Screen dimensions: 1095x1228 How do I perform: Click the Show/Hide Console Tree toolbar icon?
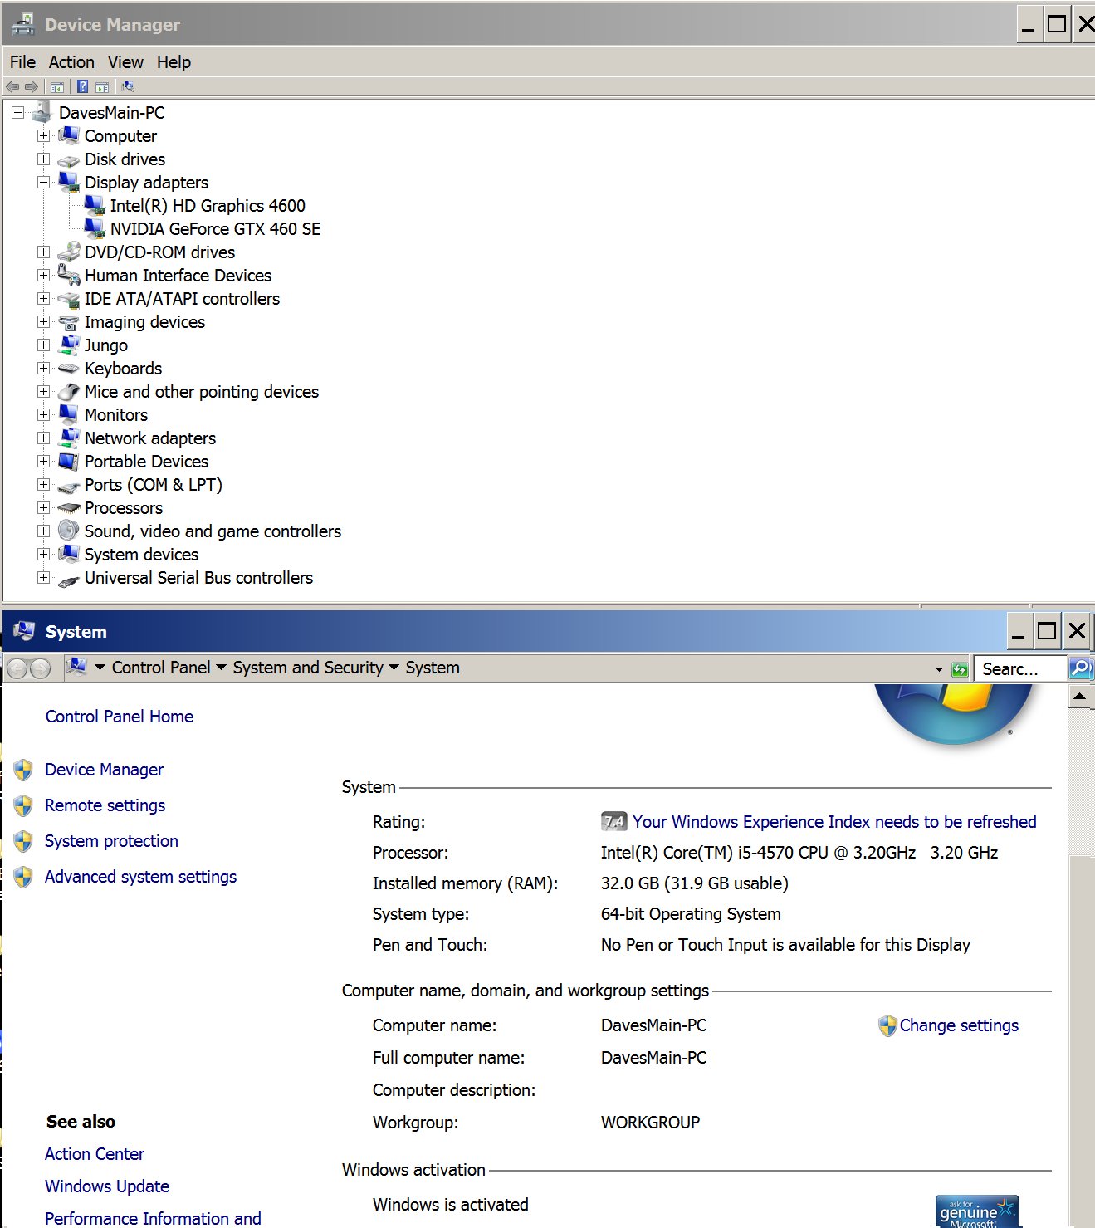point(57,86)
